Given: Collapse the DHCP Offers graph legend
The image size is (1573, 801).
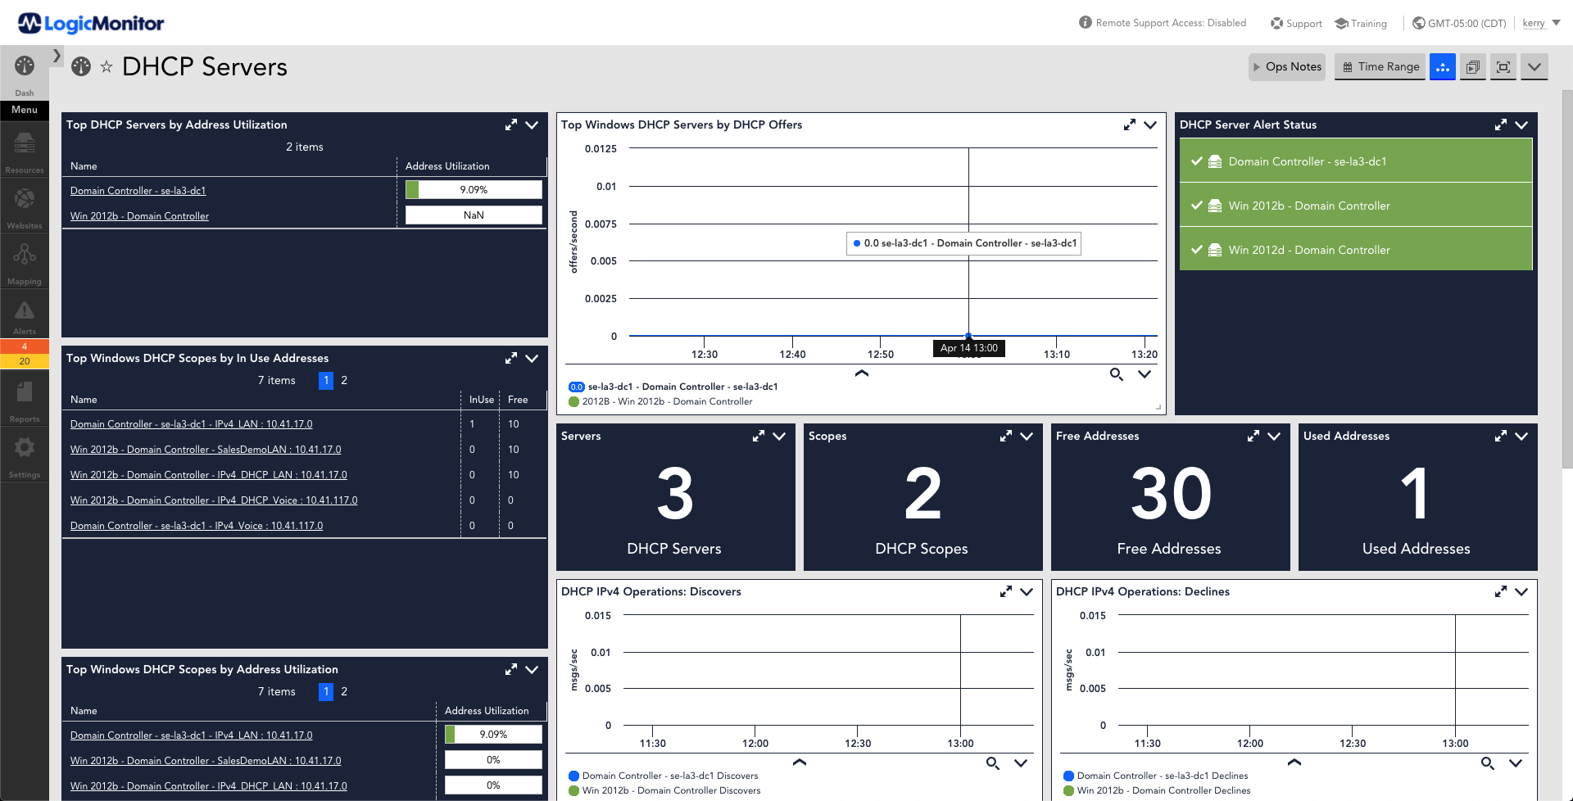Looking at the screenshot, I should click(862, 373).
